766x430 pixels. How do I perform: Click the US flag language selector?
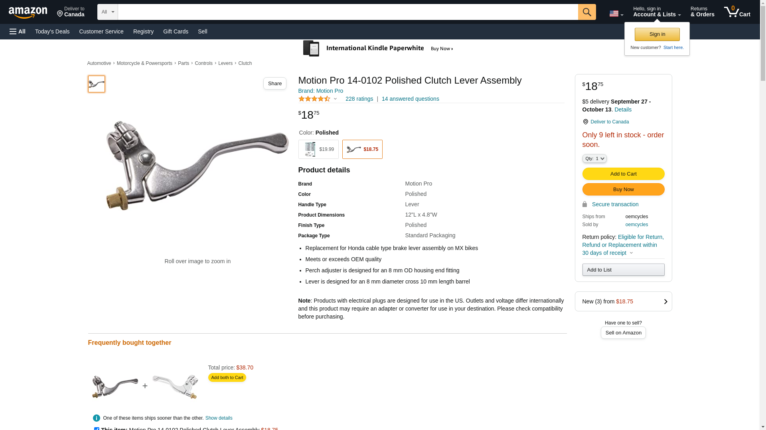[x=616, y=14]
